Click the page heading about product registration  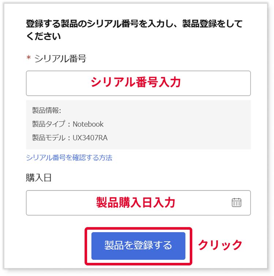pyautogui.click(x=134, y=30)
